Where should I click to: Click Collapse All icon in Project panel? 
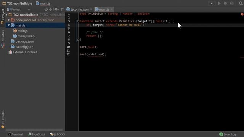click(x=50, y=9)
